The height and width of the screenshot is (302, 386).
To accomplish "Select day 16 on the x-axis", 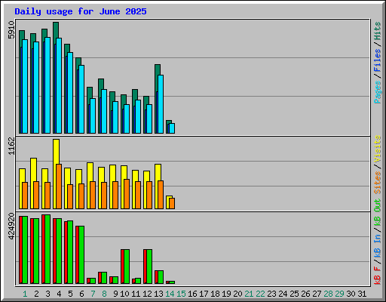I will pyautogui.click(x=192, y=294).
